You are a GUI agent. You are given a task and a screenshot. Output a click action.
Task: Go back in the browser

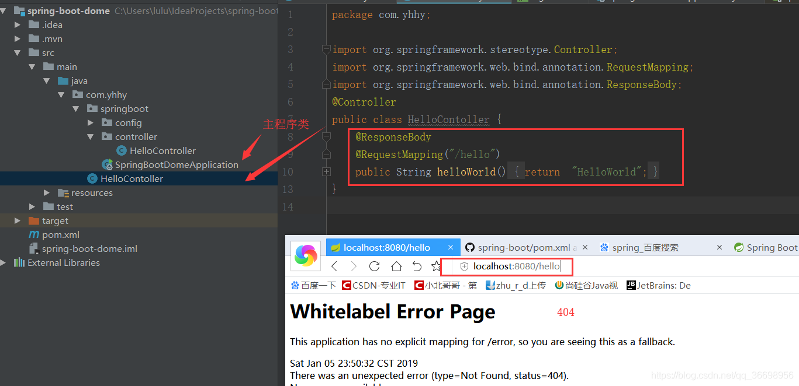(x=334, y=266)
